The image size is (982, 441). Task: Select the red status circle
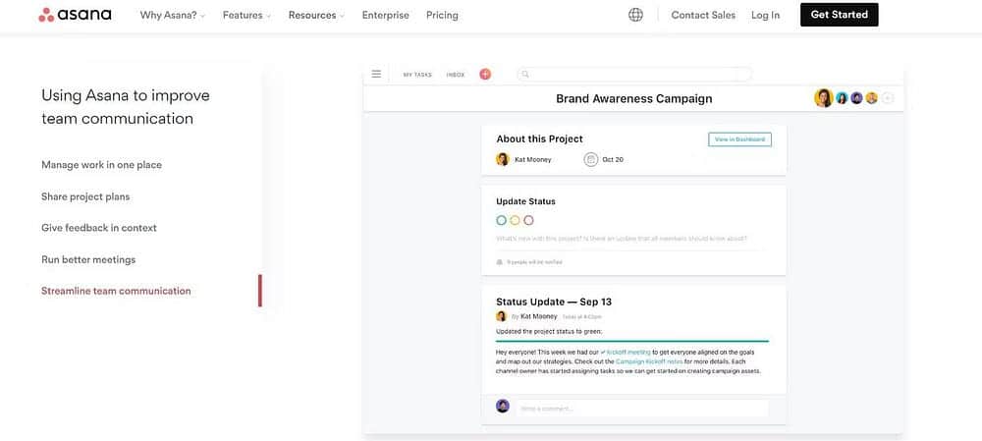[528, 220]
